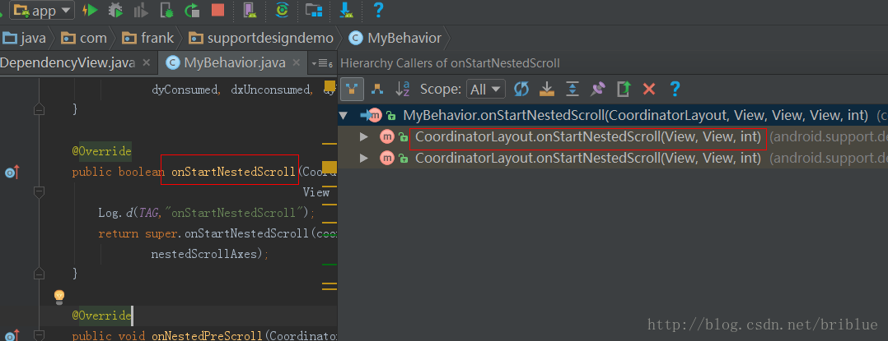Export the hierarchy to a text file
Image resolution: width=888 pixels, height=341 pixels.
[624, 89]
